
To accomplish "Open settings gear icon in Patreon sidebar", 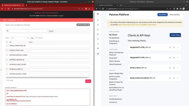I will 98,48.
